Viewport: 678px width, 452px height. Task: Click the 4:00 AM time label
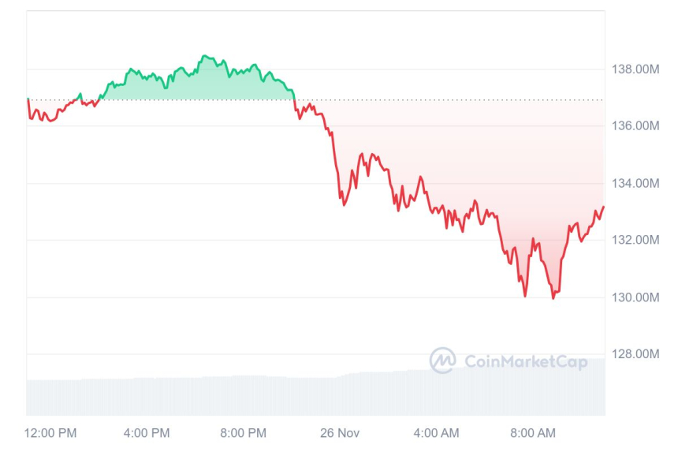pos(436,433)
